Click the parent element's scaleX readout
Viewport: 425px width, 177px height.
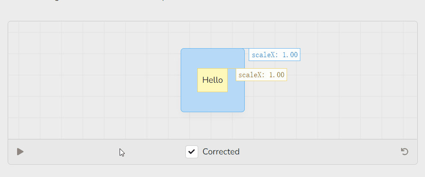[x=274, y=55]
